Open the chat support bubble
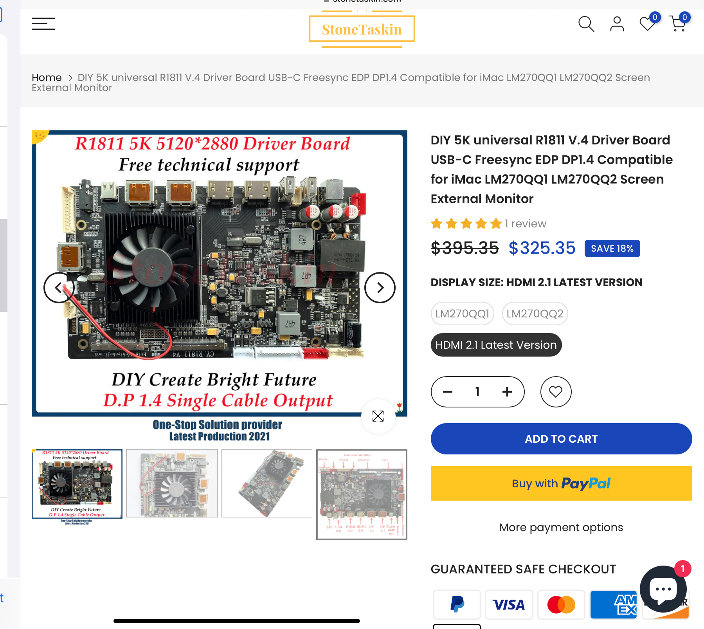The image size is (704, 629). click(x=663, y=588)
